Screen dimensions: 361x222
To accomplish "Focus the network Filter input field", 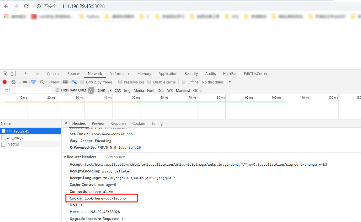I will point(26,90).
